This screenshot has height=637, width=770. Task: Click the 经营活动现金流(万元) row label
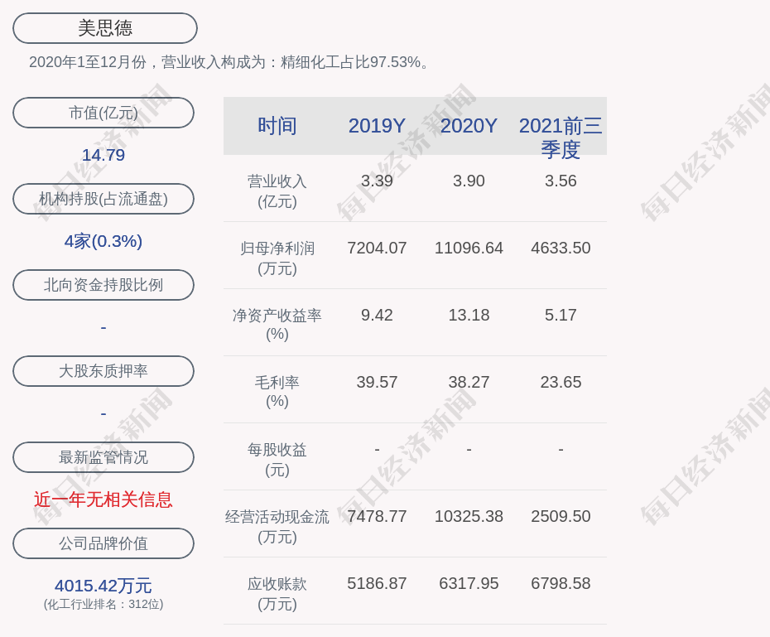point(277,527)
